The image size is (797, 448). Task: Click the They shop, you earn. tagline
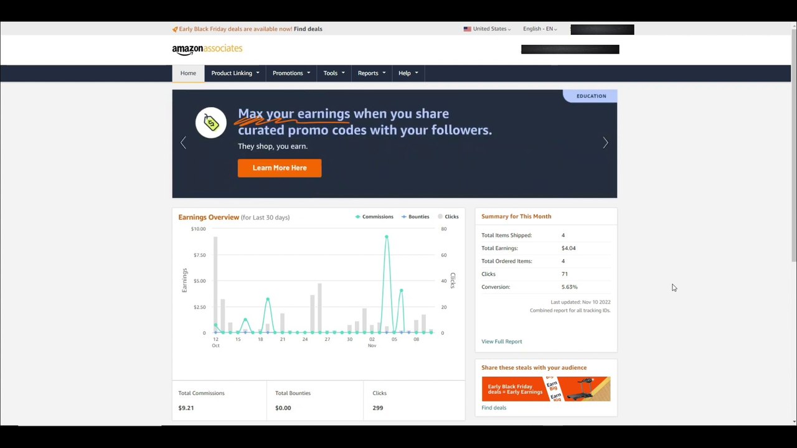(273, 146)
